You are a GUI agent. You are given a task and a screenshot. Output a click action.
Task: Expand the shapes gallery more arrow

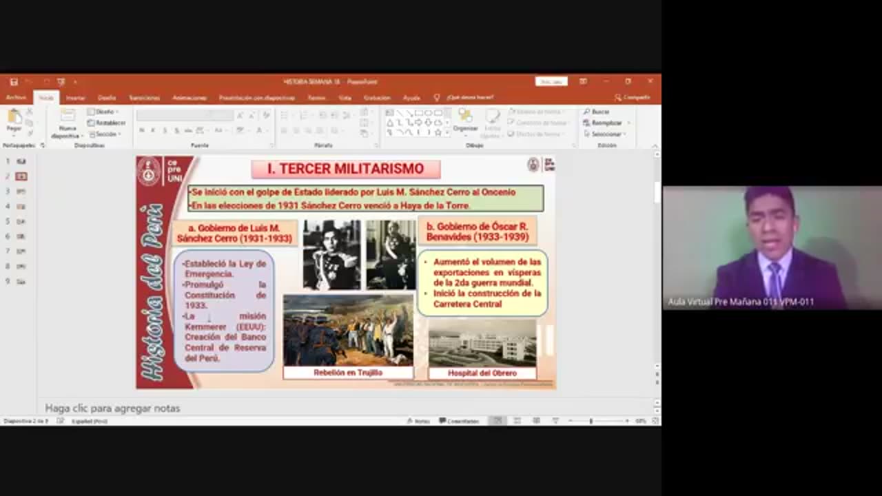click(447, 132)
